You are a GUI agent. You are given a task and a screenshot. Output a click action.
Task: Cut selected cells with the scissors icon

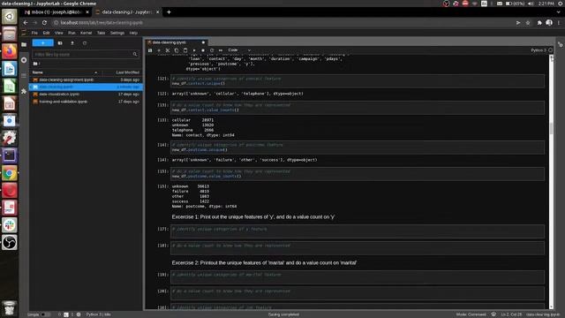coord(168,50)
